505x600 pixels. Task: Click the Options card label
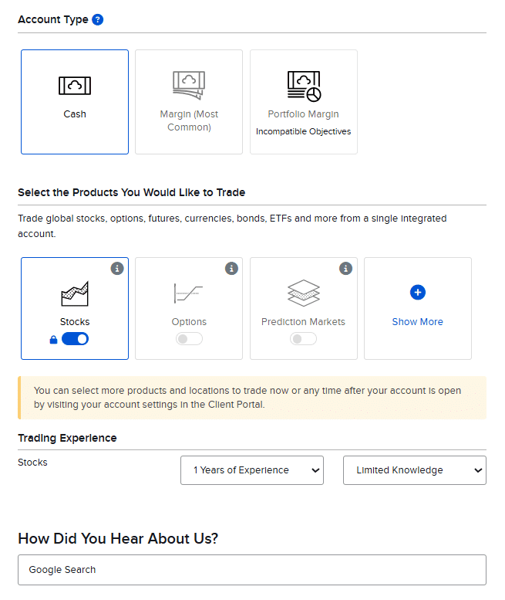189,322
